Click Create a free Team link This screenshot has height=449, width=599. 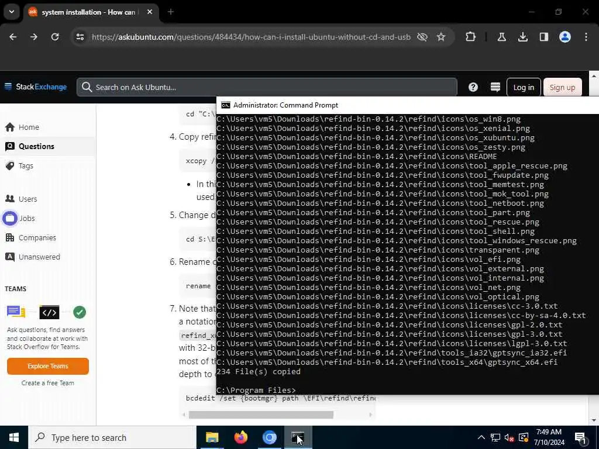pyautogui.click(x=48, y=383)
